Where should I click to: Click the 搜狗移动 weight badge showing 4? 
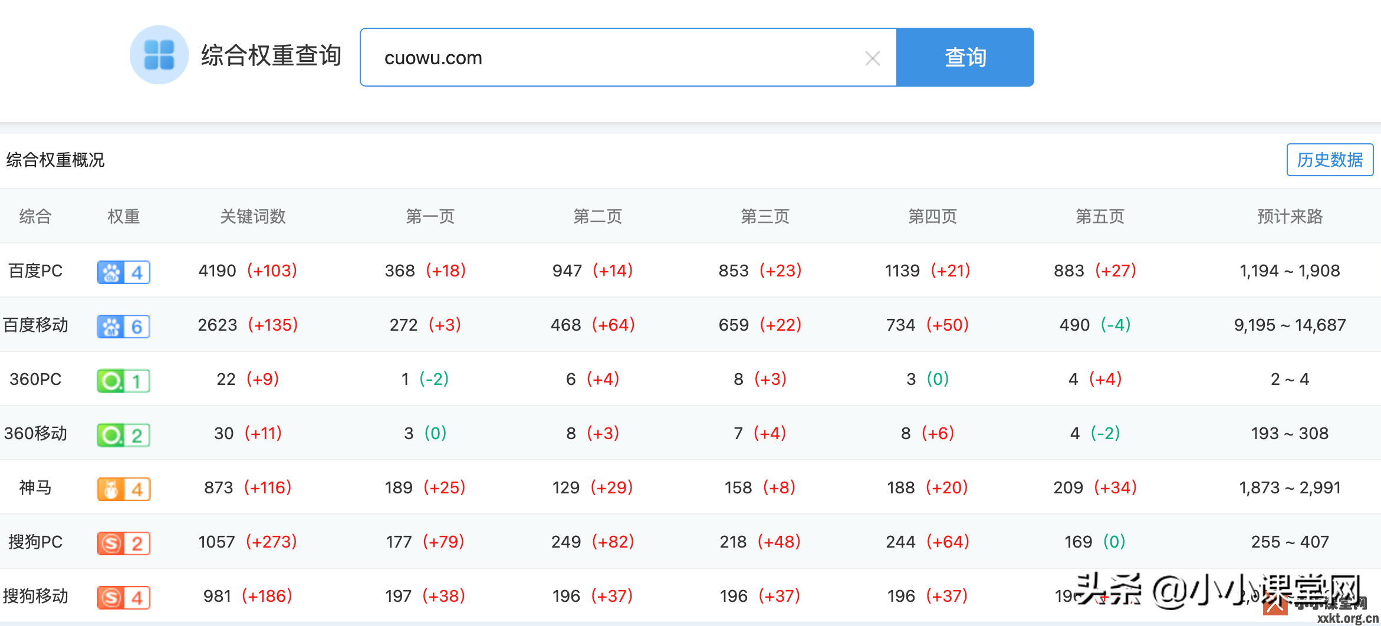click(123, 597)
